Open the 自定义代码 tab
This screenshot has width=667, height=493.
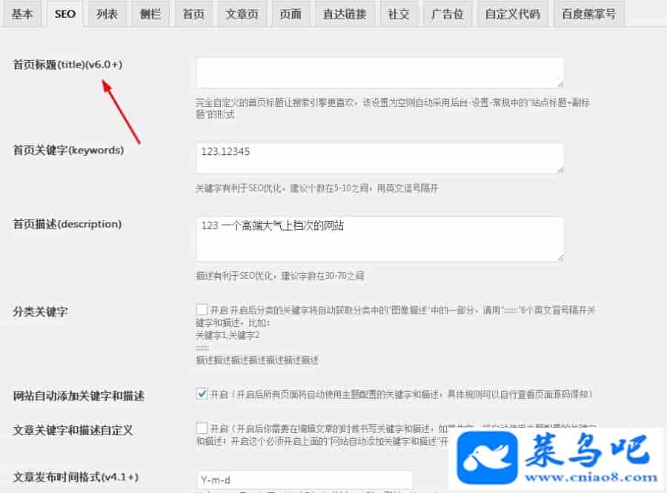point(513,14)
